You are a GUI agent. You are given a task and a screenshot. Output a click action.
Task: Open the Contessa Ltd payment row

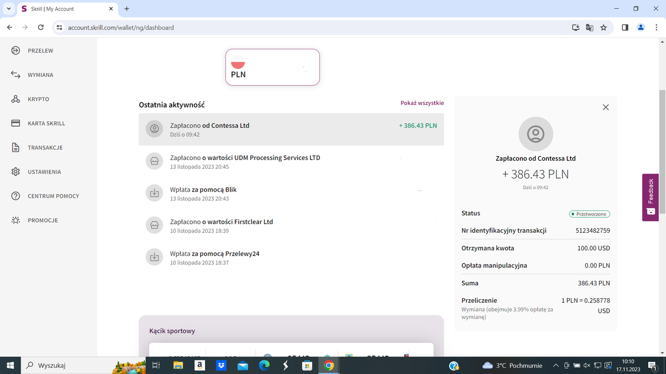pos(291,129)
